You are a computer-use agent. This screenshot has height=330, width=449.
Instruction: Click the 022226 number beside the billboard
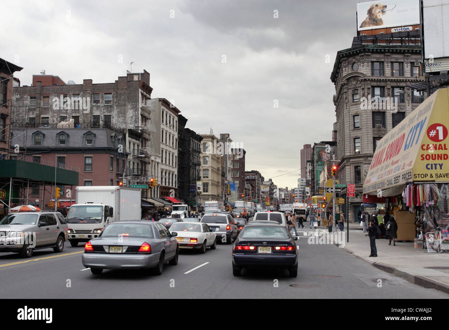point(432,65)
